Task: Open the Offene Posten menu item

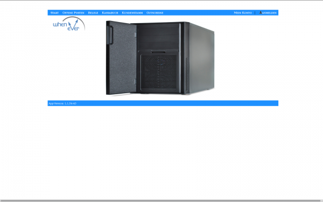Action: pos(73,13)
